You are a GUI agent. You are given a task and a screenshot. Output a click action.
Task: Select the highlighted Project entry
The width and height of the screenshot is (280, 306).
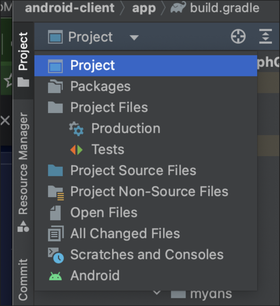92,65
